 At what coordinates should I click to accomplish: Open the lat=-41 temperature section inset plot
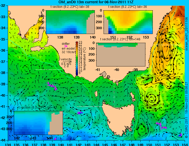coord(39,123)
